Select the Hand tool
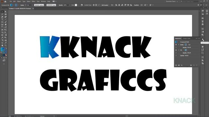The image size is (209, 117). (2, 45)
